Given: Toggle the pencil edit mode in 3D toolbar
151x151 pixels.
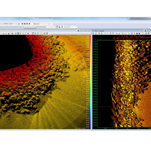Looking at the screenshot, I should click(32, 33).
